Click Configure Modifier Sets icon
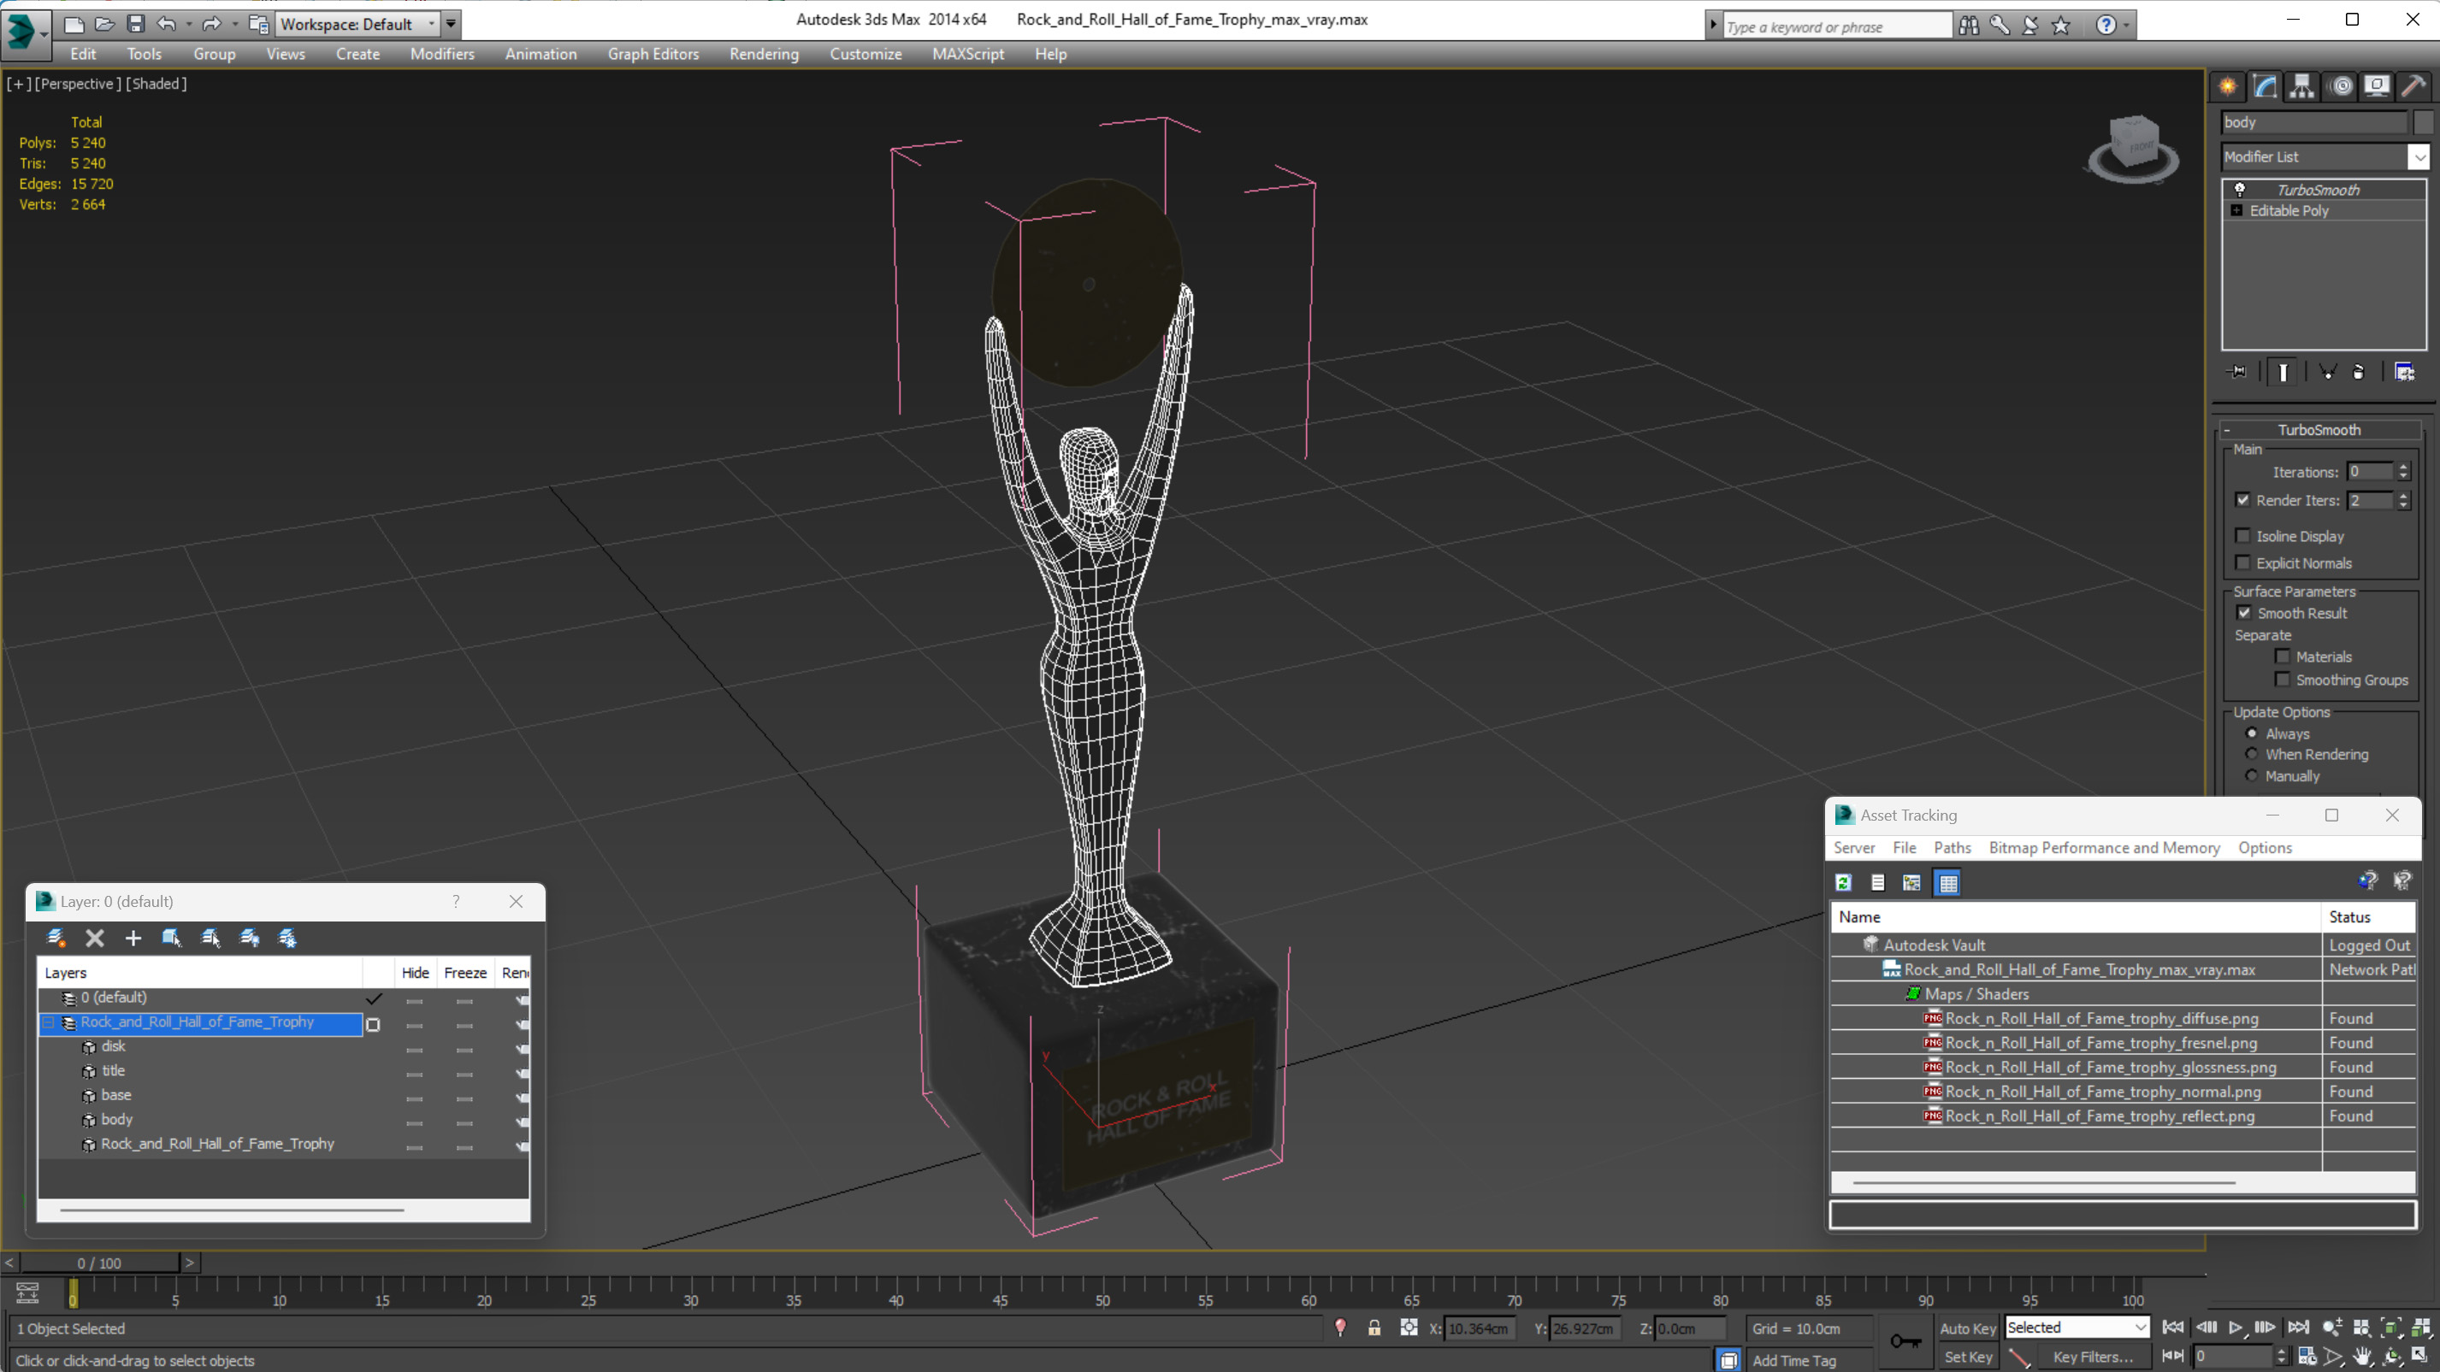Screen dimensions: 2440x1372 click(2404, 372)
